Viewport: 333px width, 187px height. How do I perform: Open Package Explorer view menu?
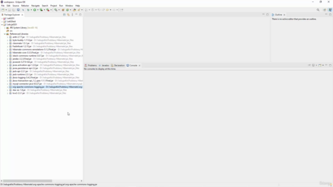pyautogui.click(x=72, y=15)
